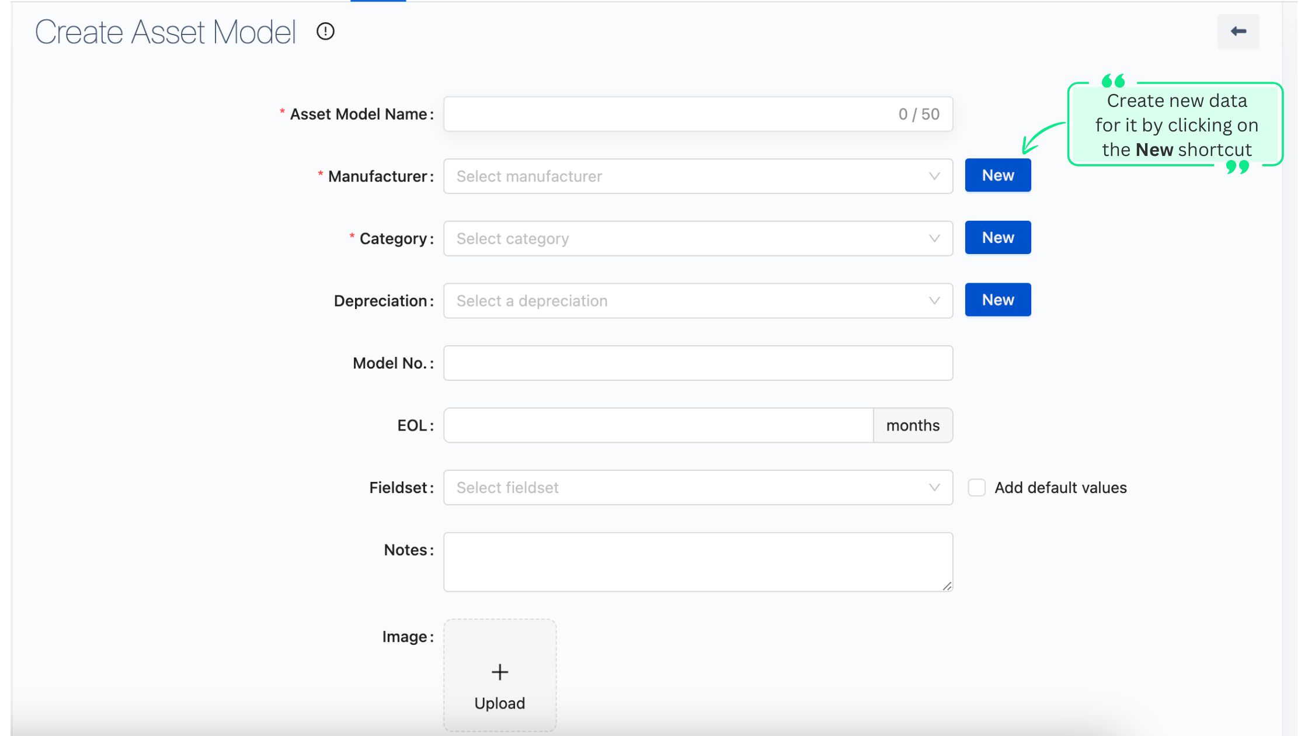Click the months unit label beside EOL
The height and width of the screenshot is (736, 1308).
[913, 425]
